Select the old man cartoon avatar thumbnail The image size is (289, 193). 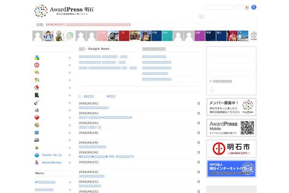pos(59,36)
